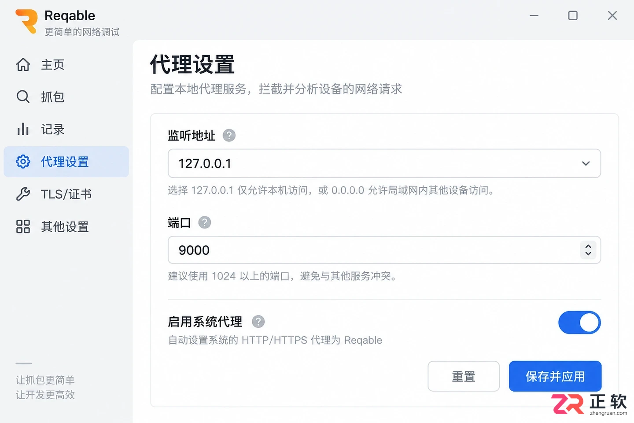Click the wrench icon beside TLS/证书
Viewport: 634px width, 423px height.
[23, 194]
